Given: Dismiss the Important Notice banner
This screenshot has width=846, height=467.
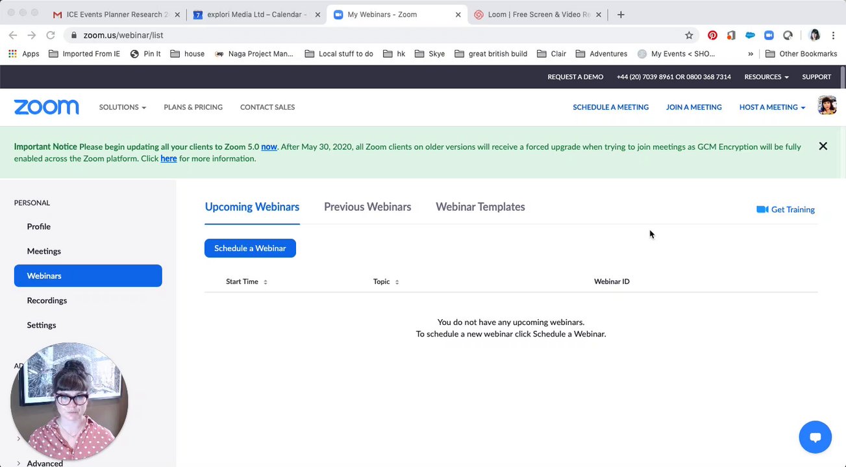Looking at the screenshot, I should point(823,147).
